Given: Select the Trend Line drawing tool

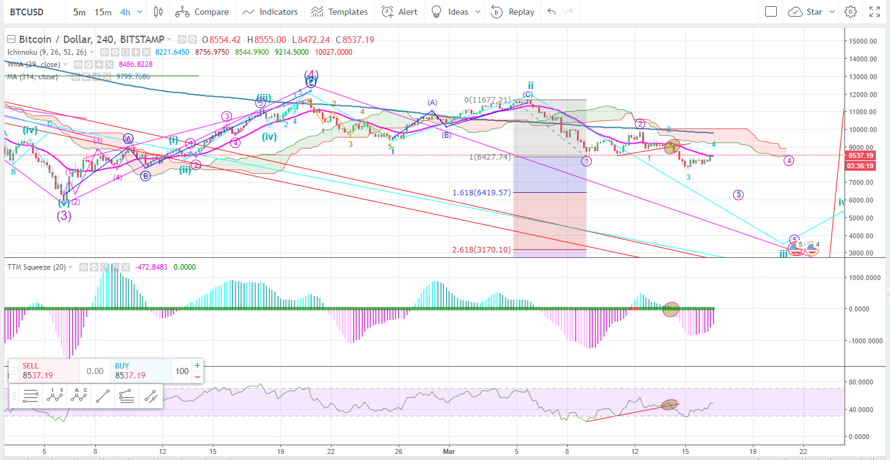Looking at the screenshot, I should [x=103, y=396].
